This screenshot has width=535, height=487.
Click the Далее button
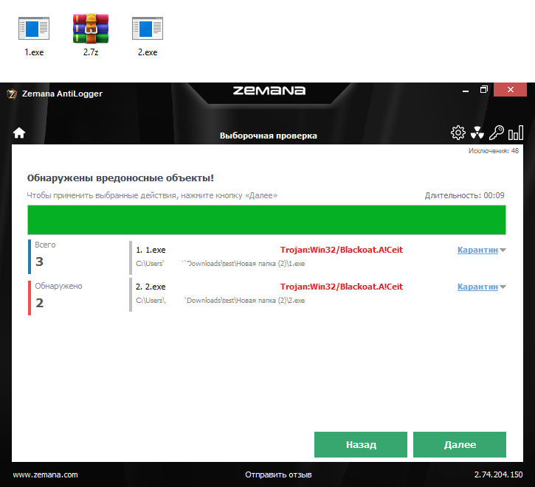point(460,445)
